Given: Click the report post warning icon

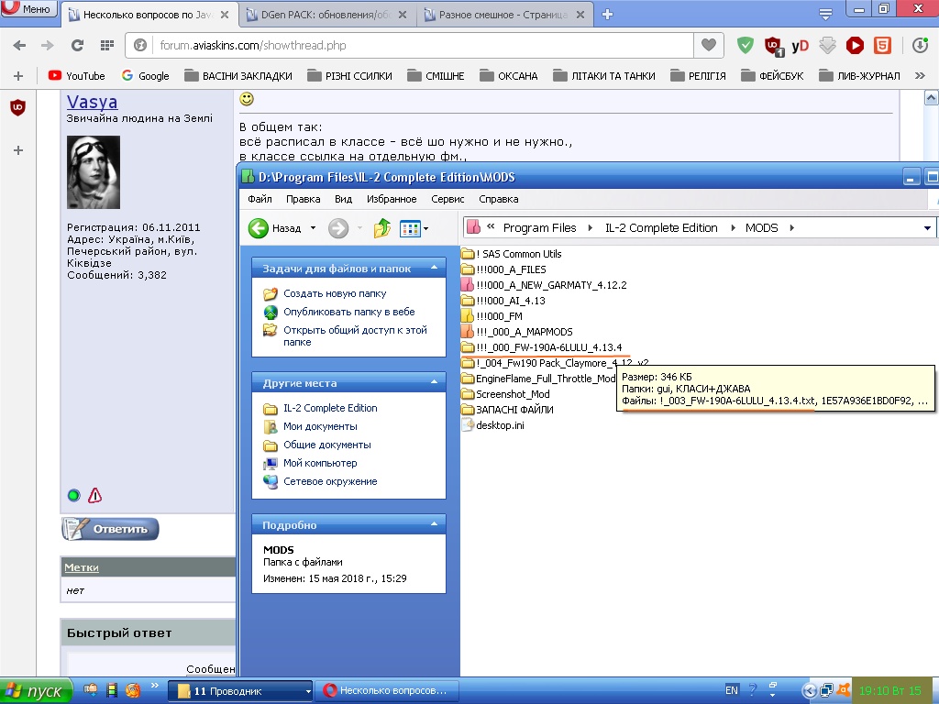Looking at the screenshot, I should tap(94, 496).
